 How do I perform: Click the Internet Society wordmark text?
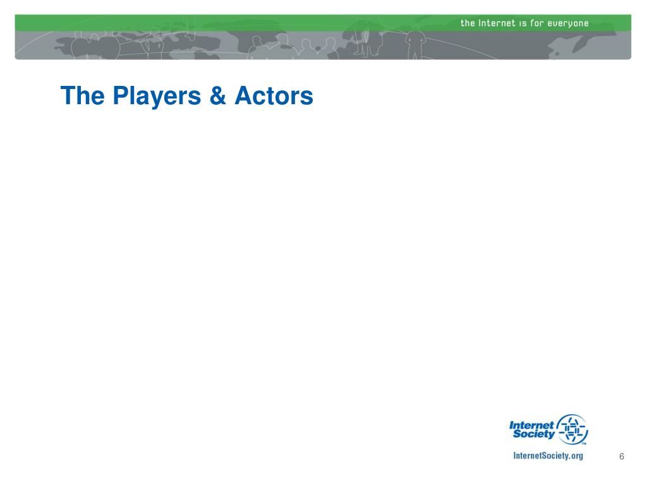532,429
